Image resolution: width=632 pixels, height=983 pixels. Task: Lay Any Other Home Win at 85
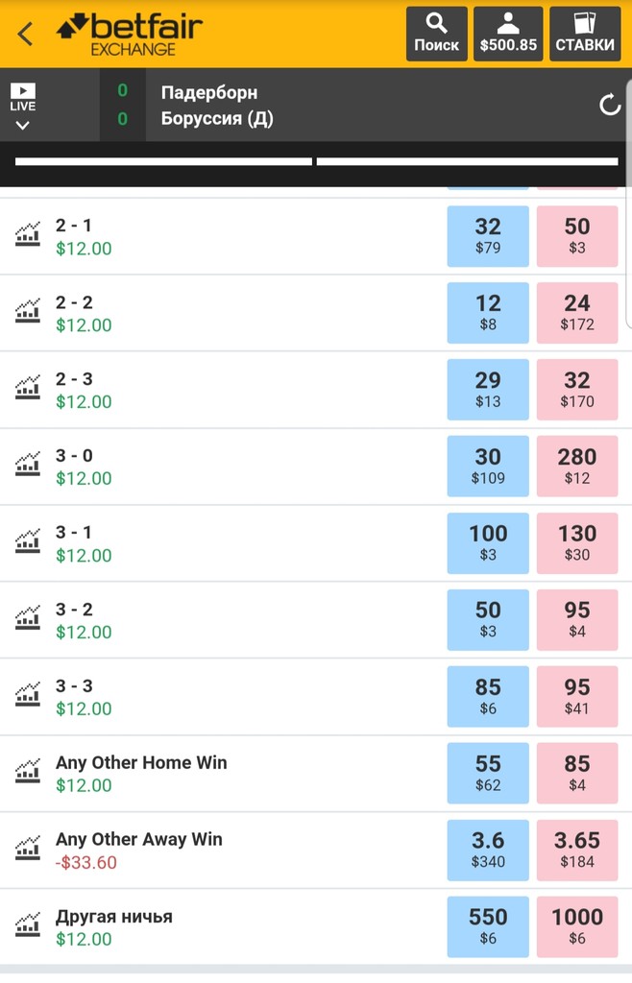577,773
